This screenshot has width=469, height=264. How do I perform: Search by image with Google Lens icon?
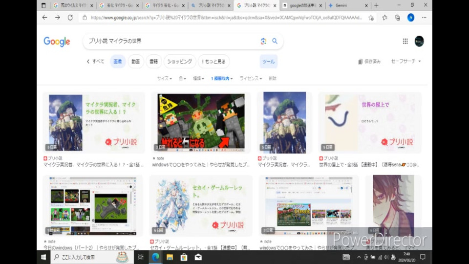[263, 41]
